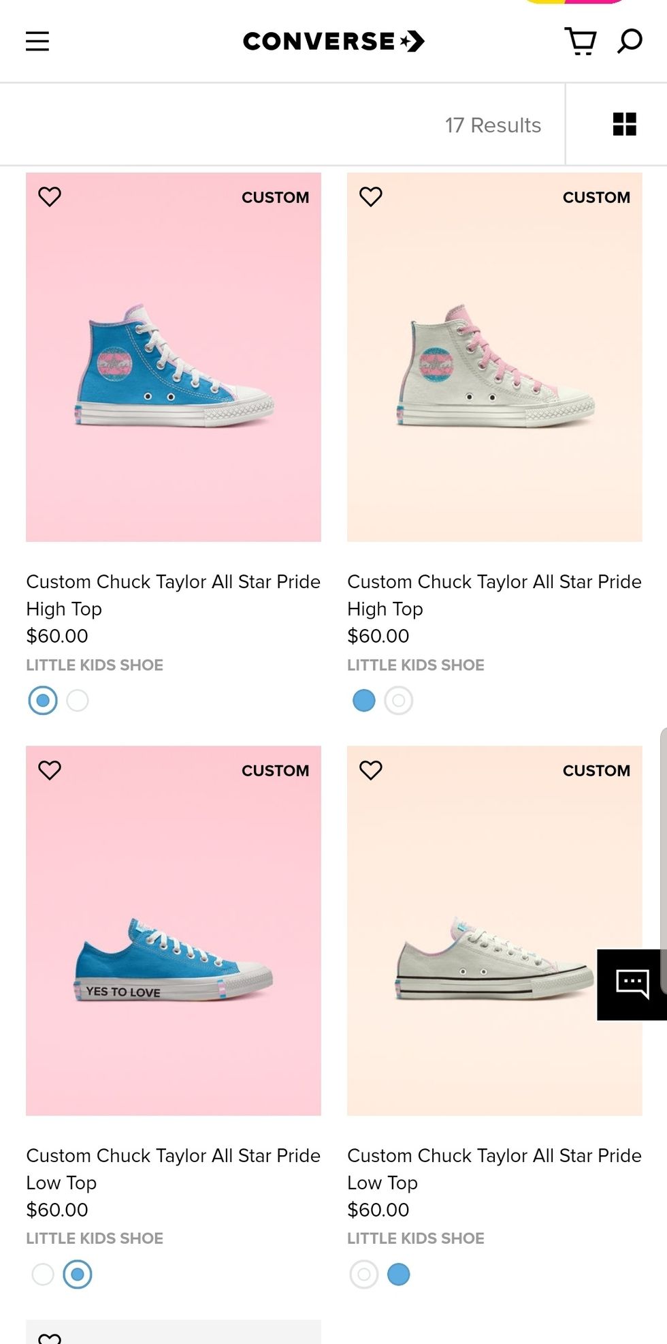Choose selected blue swatch on first High Top

point(43,701)
